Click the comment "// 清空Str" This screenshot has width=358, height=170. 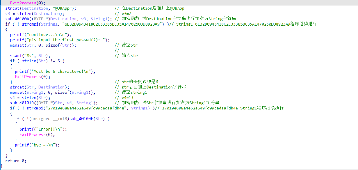pos(126,45)
